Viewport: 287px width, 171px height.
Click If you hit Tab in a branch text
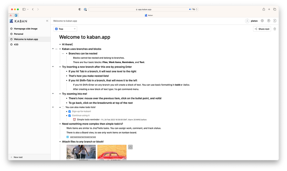(x=102, y=72)
